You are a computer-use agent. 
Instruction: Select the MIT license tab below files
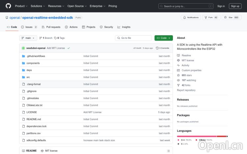(x=49, y=151)
